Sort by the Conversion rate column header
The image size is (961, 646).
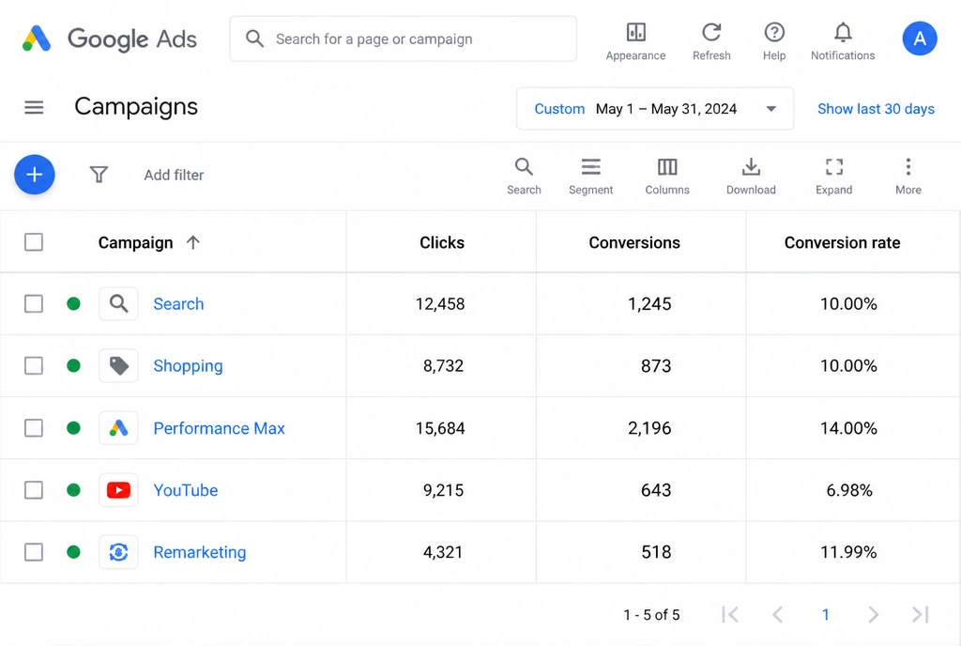842,242
